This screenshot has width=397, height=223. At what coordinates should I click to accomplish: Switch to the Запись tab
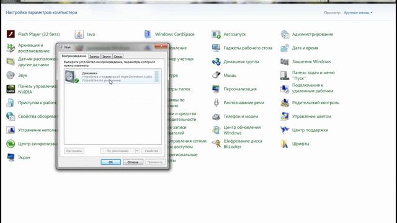(94, 56)
